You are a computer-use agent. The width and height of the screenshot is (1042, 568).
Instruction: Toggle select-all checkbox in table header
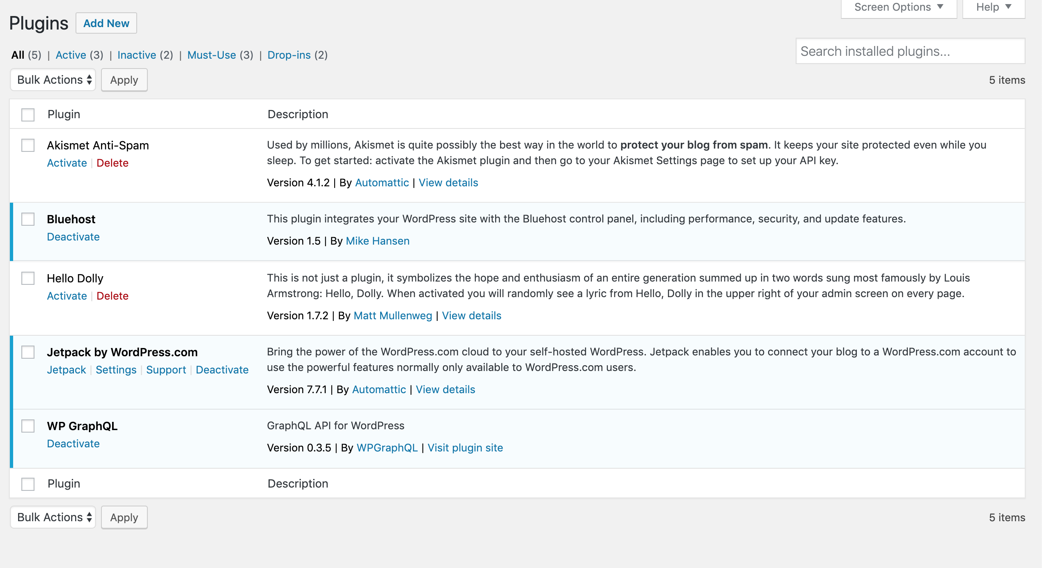pyautogui.click(x=28, y=115)
